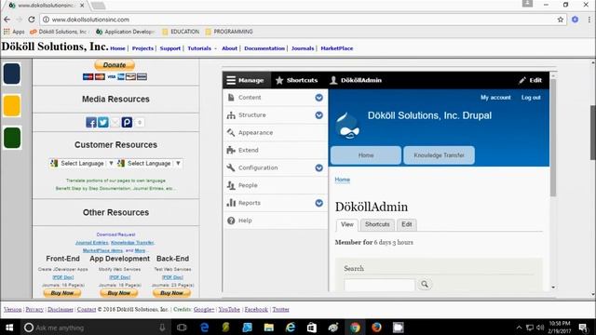This screenshot has width=596, height=335.
Task: Open the DököllAdmin user icon
Action: coord(333,80)
